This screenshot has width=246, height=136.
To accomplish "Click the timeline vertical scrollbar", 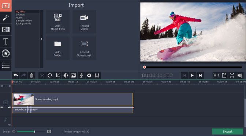I will (x=245, y=113).
